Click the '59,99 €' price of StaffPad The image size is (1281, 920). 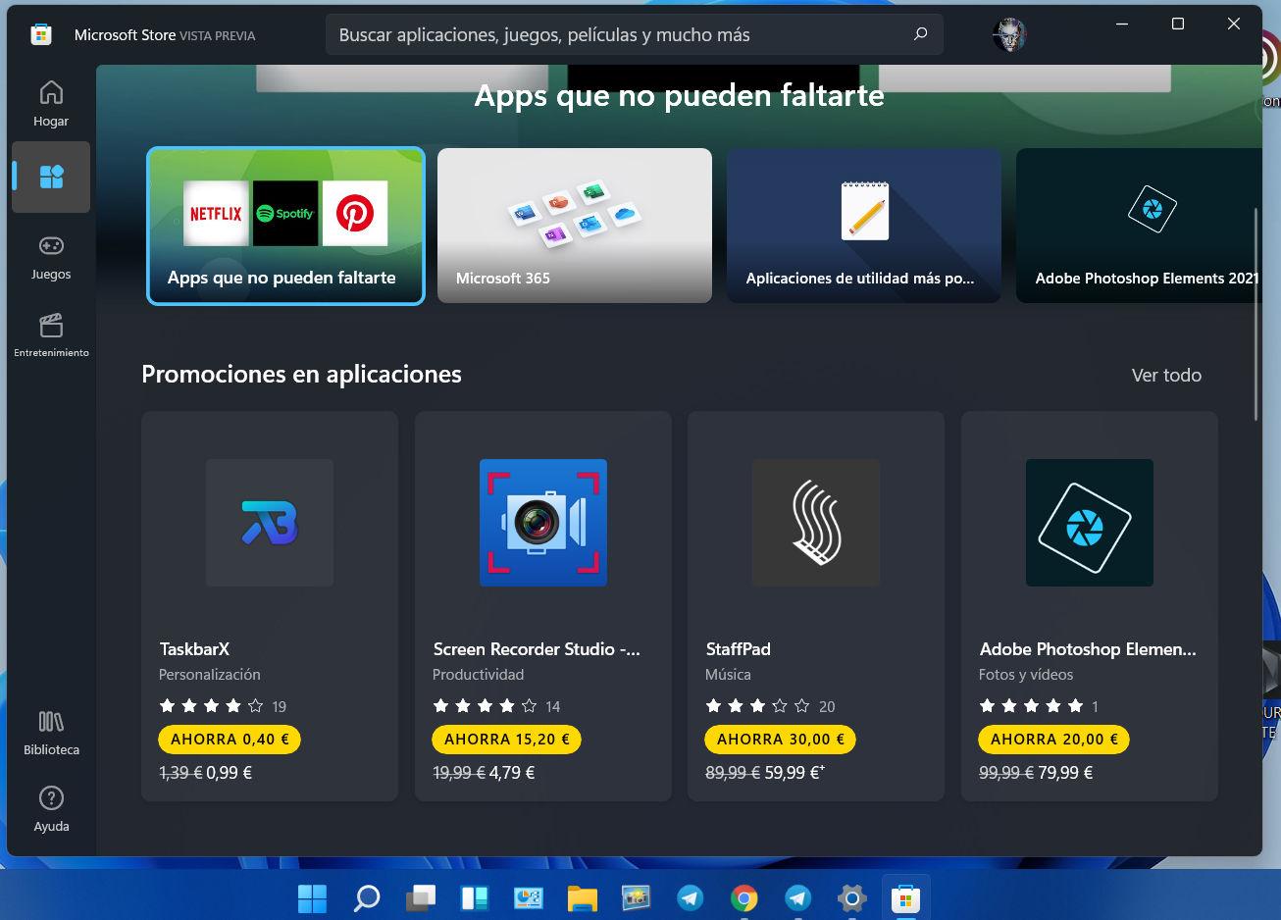point(793,773)
